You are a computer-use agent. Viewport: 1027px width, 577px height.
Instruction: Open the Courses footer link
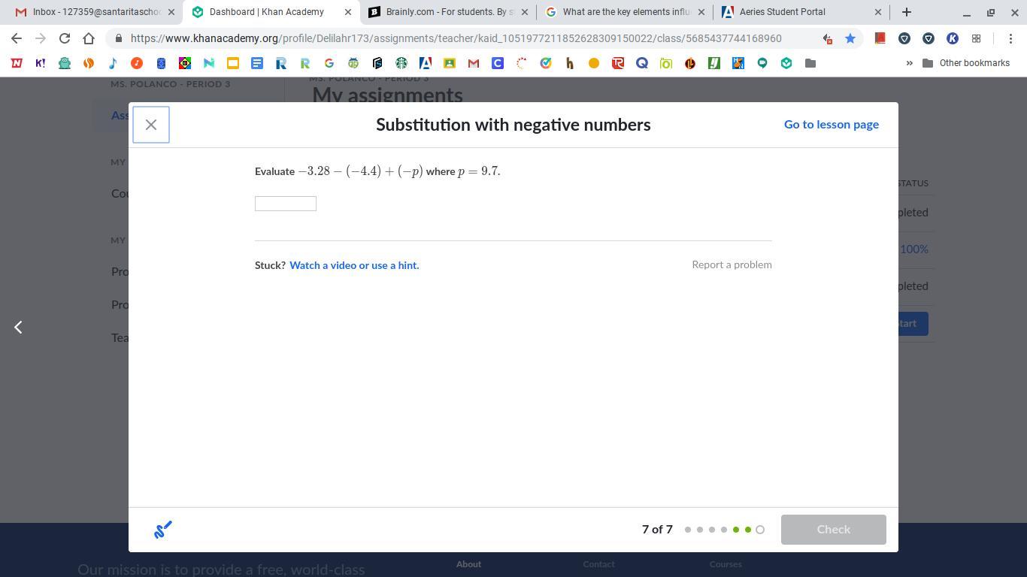726,564
